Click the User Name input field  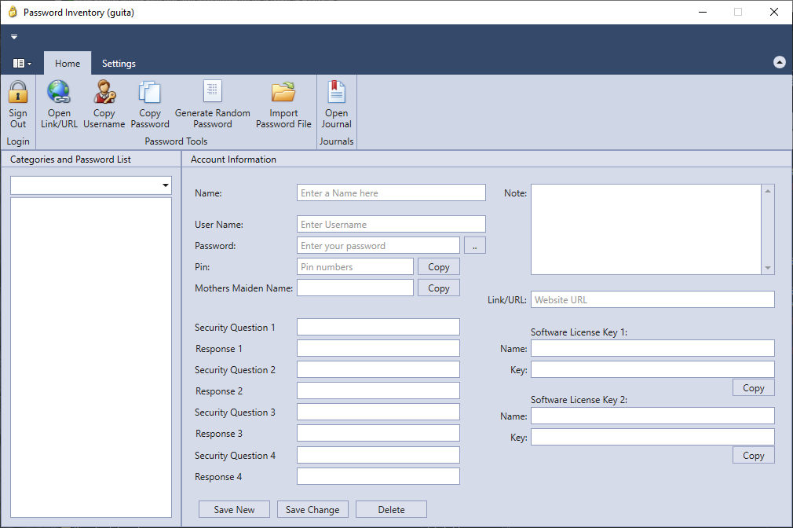click(391, 224)
